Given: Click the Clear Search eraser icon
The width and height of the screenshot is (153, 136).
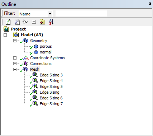Looking at the screenshot, I should tap(17, 22).
